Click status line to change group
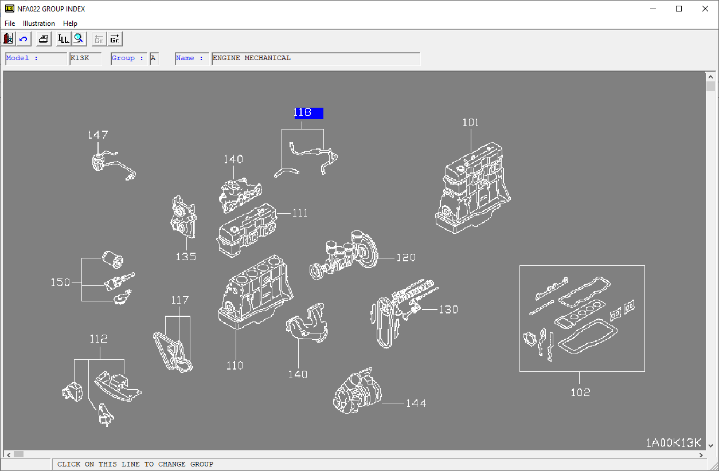This screenshot has height=471, width=719. 135,464
